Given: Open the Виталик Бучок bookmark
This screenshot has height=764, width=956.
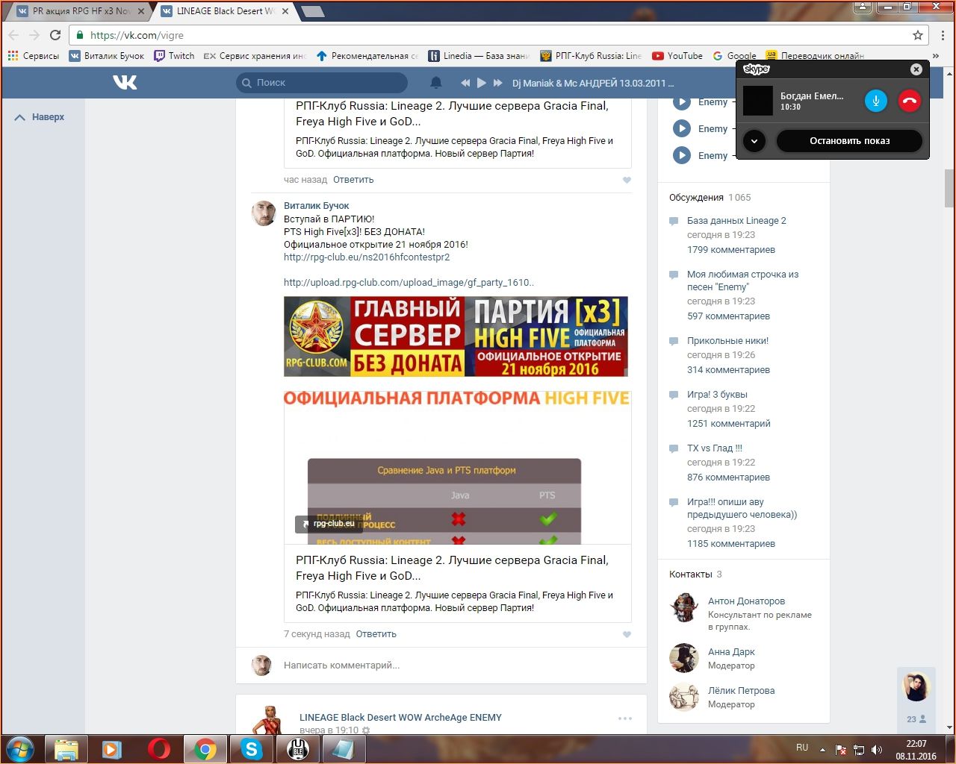Looking at the screenshot, I should [107, 56].
